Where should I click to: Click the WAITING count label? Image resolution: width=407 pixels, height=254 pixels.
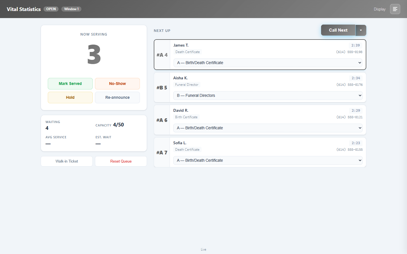pos(53,122)
